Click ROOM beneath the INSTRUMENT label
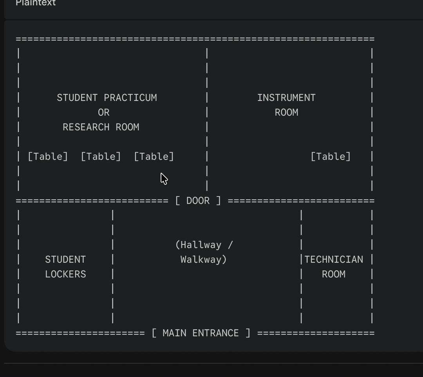The width and height of the screenshot is (423, 377). coord(286,113)
